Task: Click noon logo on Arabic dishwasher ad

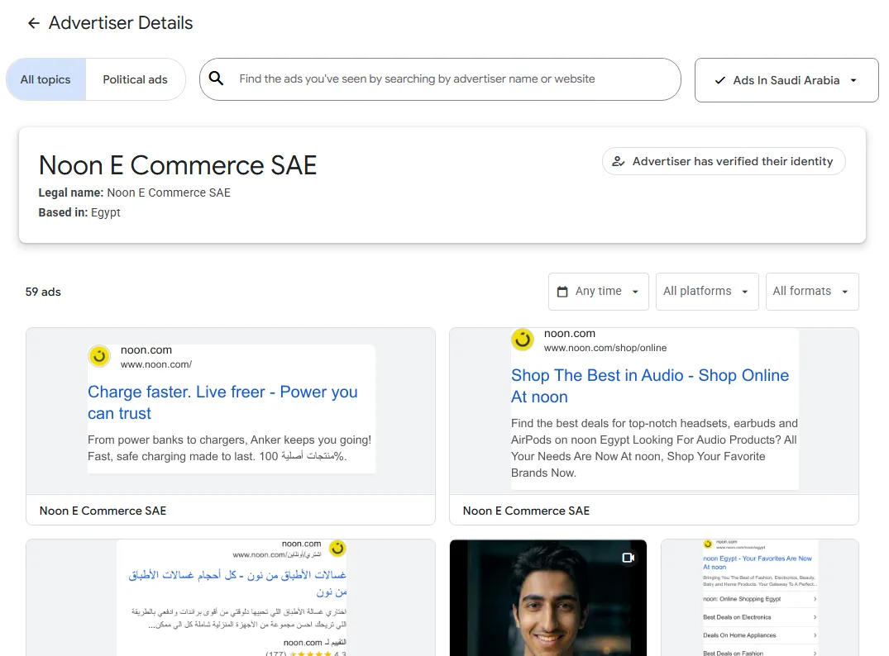Action: click(x=337, y=548)
